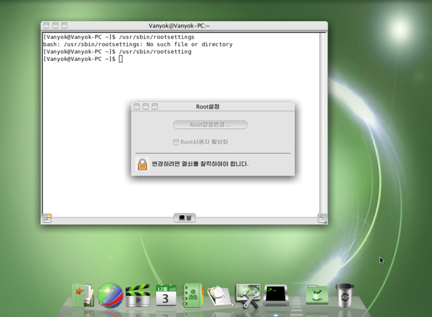Open system settings monitor-and-wrench dock icon

(x=247, y=296)
